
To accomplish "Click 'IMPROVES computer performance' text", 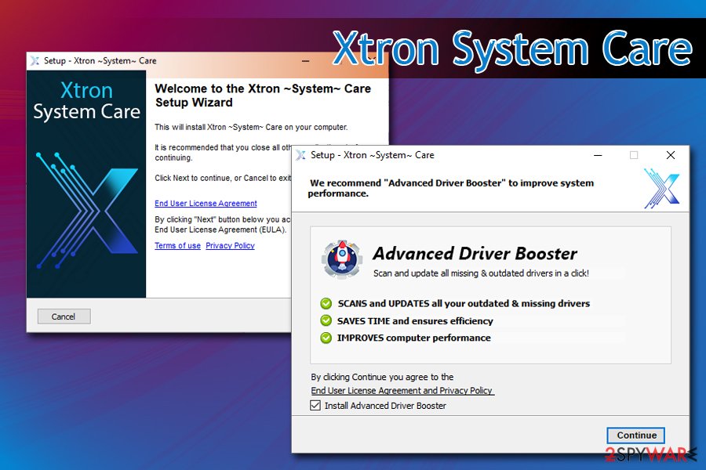I will click(x=413, y=338).
